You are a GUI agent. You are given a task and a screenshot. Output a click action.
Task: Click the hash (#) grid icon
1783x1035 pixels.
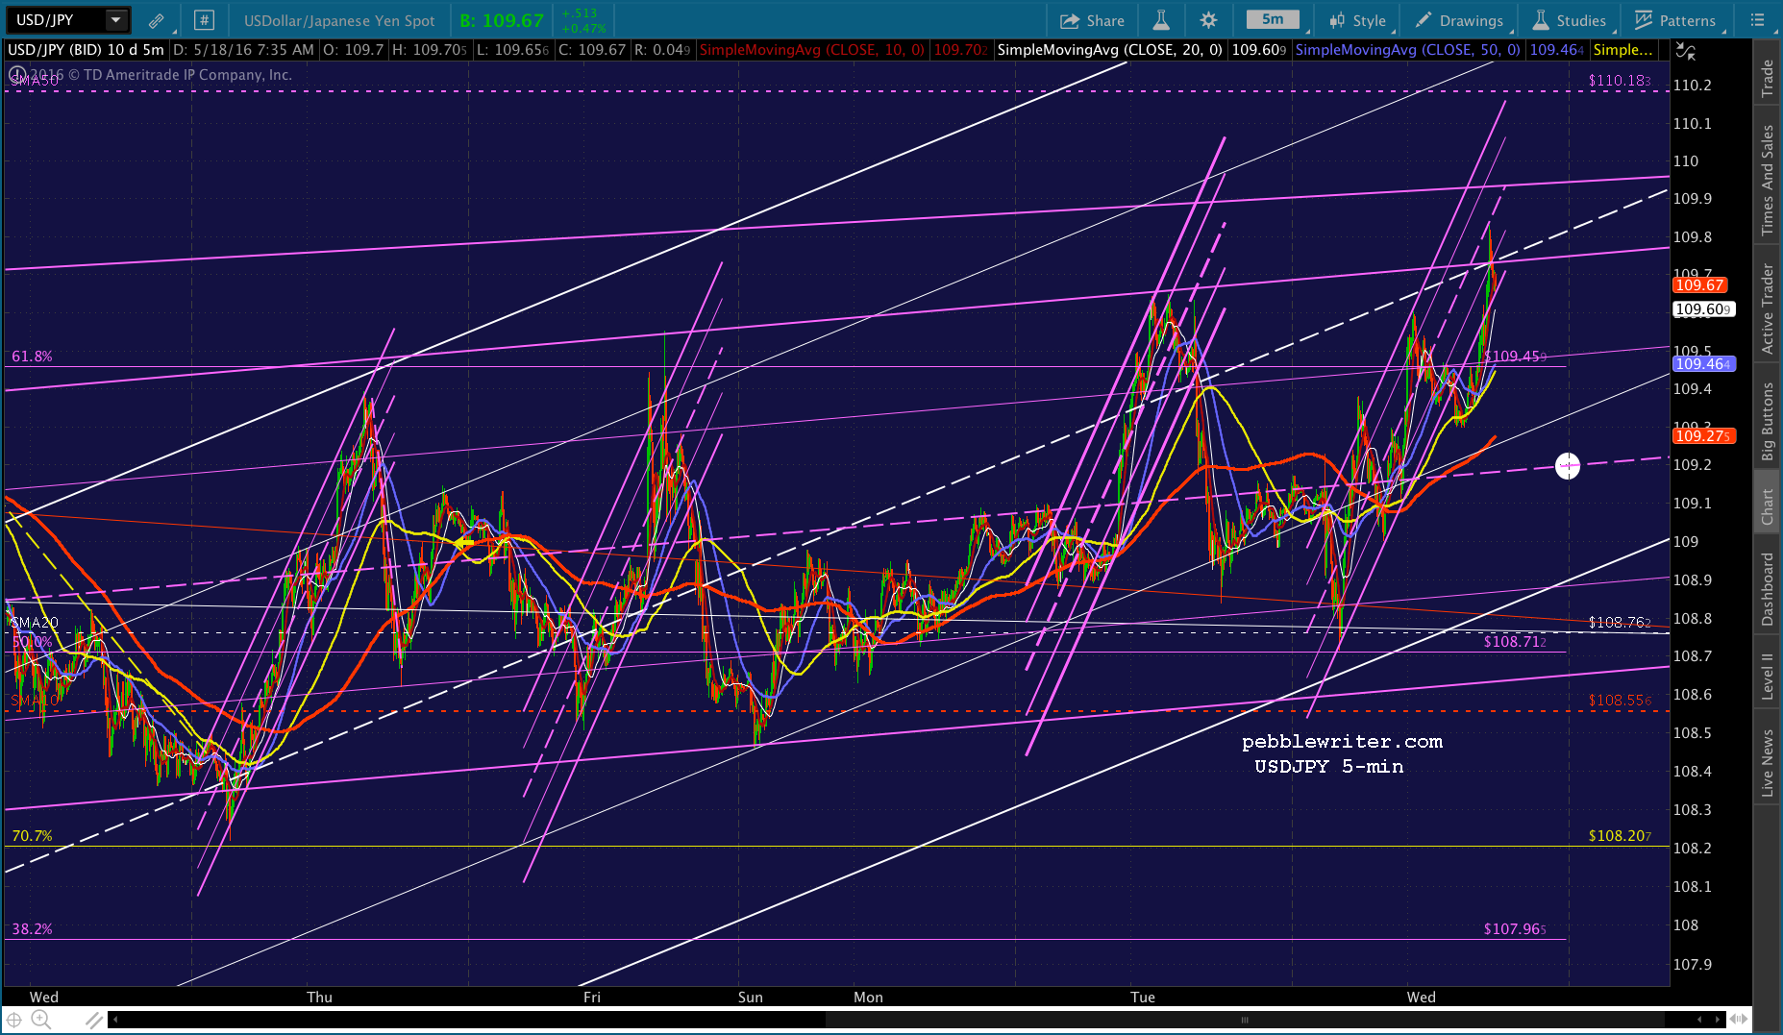tap(204, 20)
